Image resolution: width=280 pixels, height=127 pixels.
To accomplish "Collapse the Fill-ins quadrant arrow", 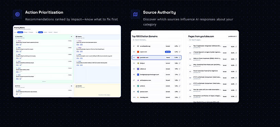I will (71, 86).
